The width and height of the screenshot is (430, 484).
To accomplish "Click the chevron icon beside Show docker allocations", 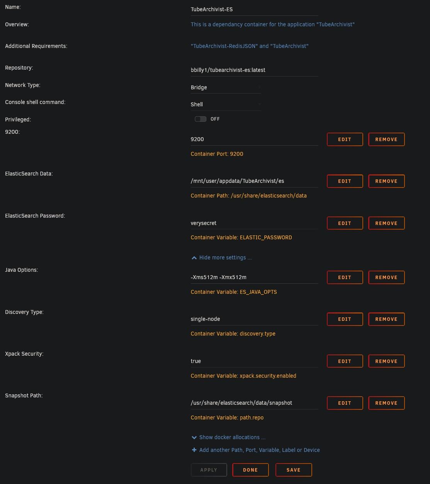I will [x=194, y=438].
